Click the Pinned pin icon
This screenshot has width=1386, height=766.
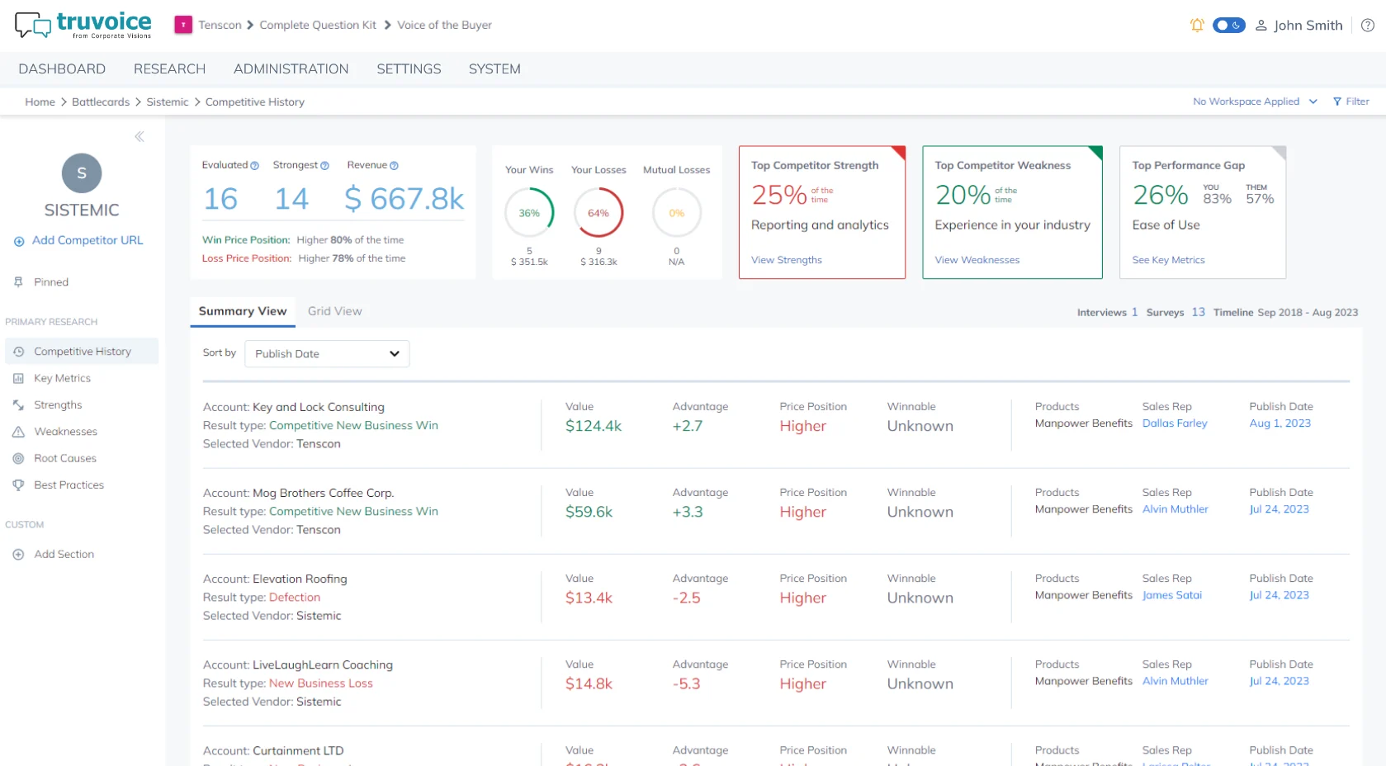[18, 282]
